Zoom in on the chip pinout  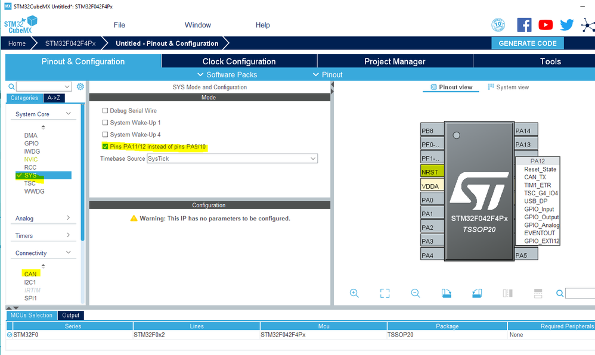point(354,293)
